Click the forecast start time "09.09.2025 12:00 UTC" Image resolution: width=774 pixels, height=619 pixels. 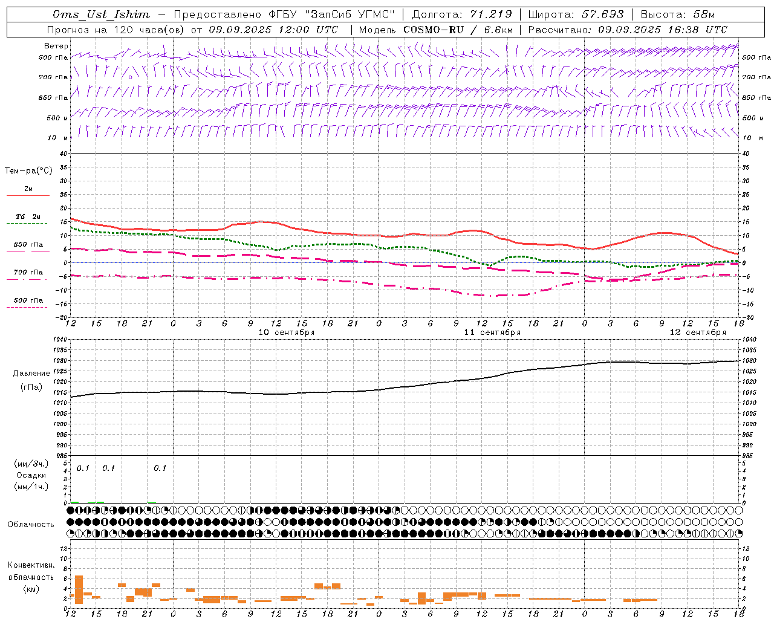click(x=273, y=30)
